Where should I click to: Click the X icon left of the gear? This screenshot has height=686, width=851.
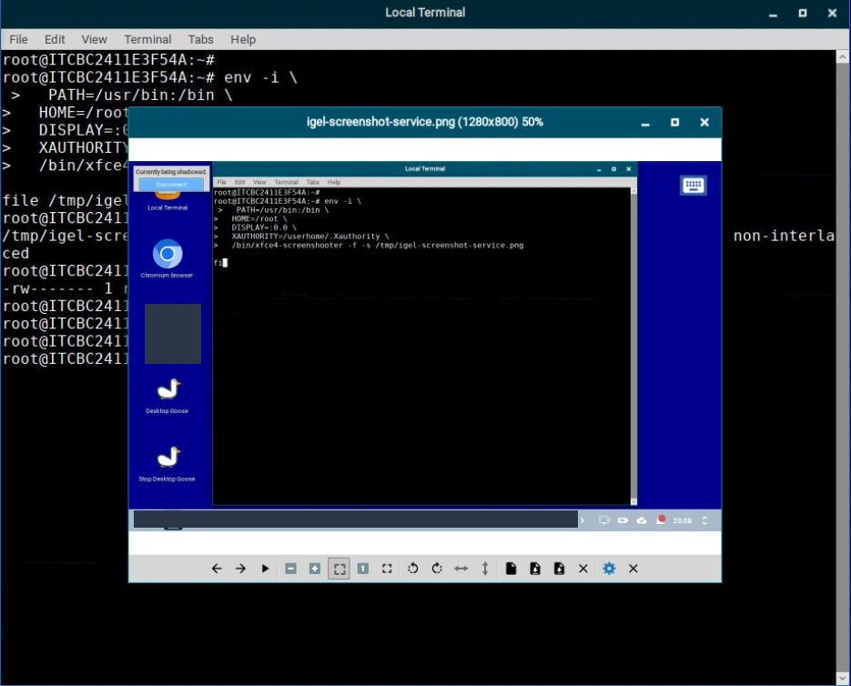click(x=583, y=569)
